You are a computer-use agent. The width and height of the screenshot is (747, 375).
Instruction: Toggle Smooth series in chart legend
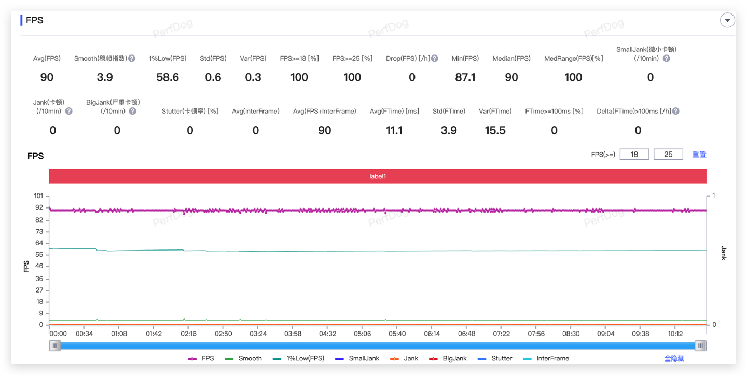click(243, 358)
